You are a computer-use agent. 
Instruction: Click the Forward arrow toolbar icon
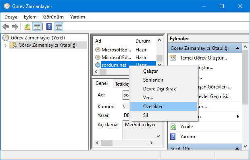tap(15, 27)
